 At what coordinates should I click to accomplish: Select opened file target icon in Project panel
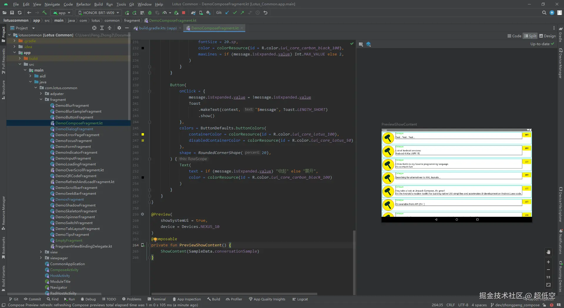point(94,28)
